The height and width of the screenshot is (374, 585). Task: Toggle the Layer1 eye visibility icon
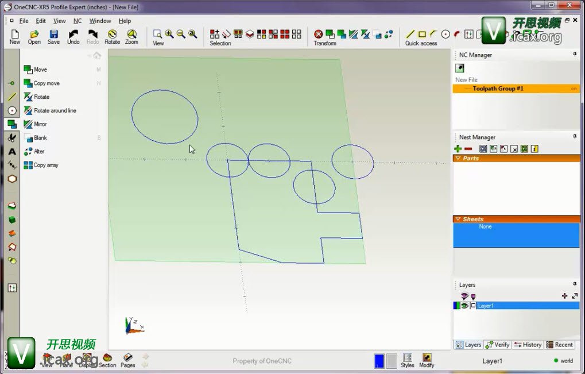[x=464, y=306]
